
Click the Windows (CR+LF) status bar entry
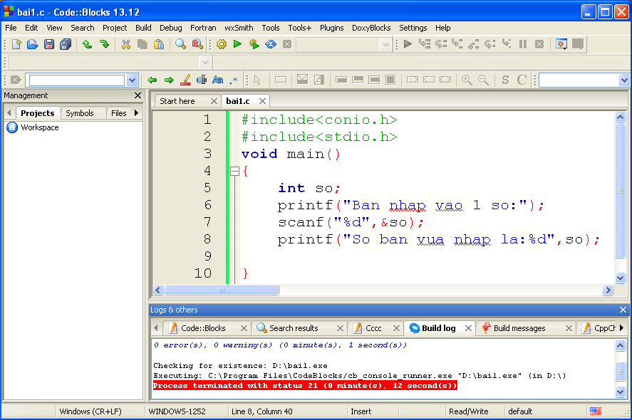[x=90, y=411]
